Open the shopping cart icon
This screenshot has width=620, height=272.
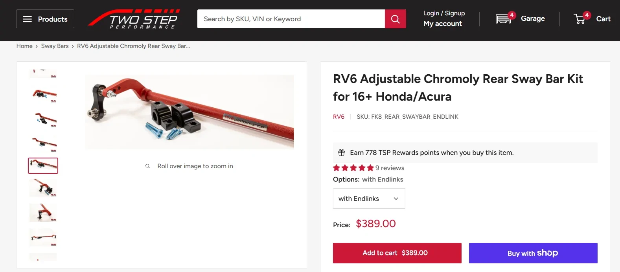(x=580, y=18)
